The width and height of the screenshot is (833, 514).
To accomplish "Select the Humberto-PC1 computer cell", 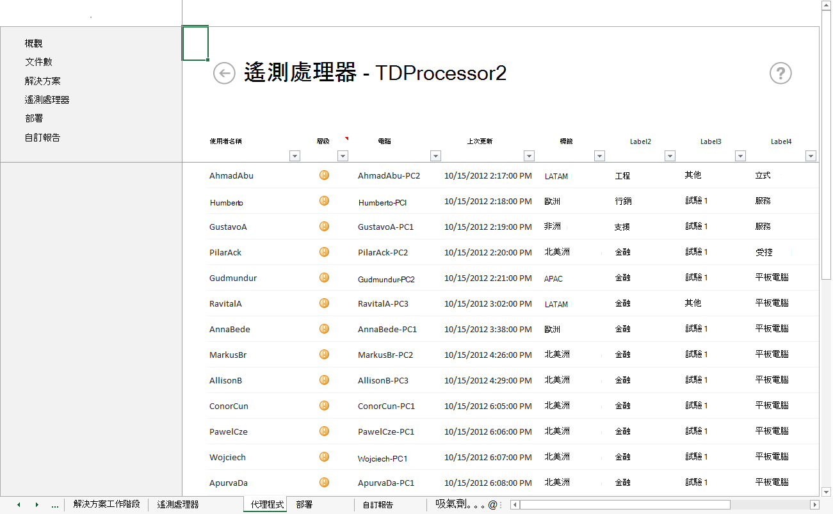I will coord(382,202).
